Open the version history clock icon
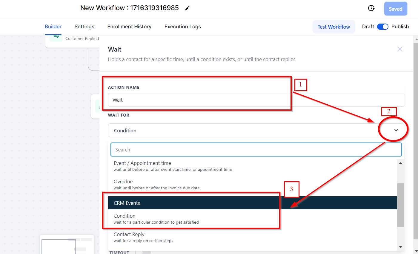 tap(371, 8)
